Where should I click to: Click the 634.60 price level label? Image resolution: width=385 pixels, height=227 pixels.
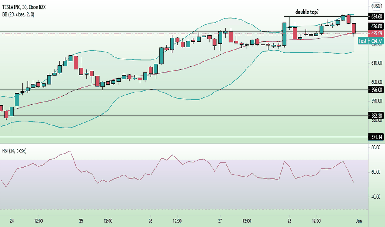pyautogui.click(x=377, y=17)
